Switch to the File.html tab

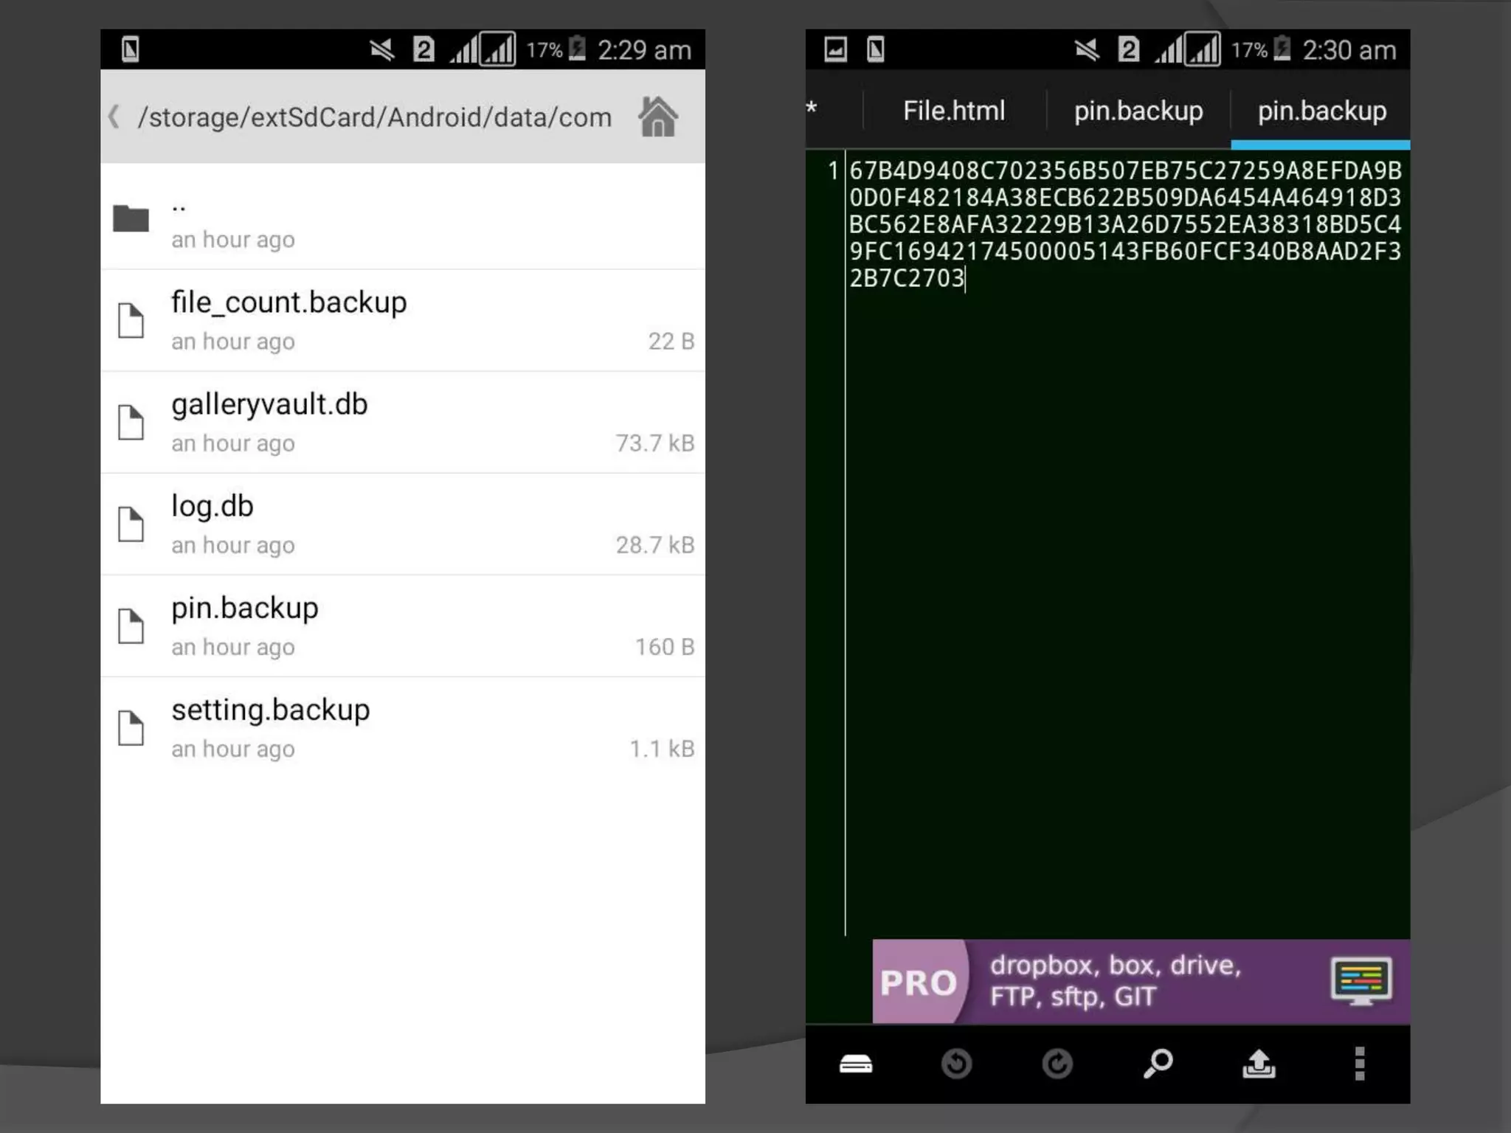(x=953, y=111)
